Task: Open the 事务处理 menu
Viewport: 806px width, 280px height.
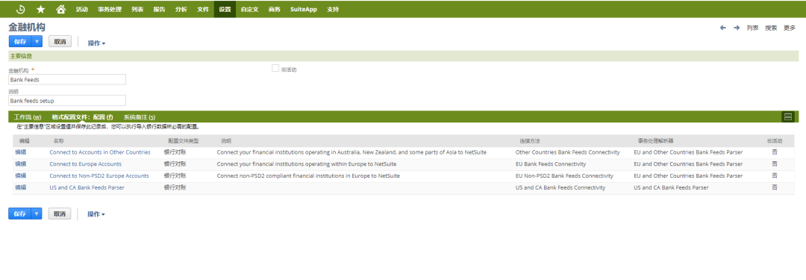Action: pyautogui.click(x=110, y=9)
